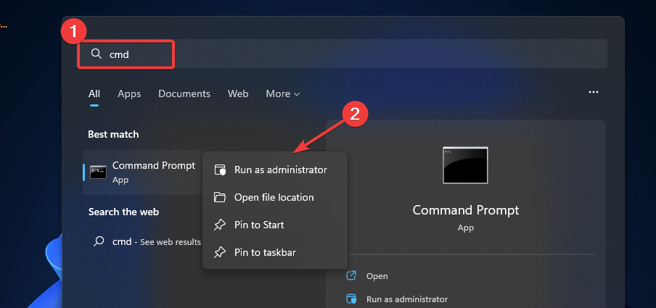The height and width of the screenshot is (308, 656).
Task: Click the magnifier icon in search box
Action: coord(97,54)
